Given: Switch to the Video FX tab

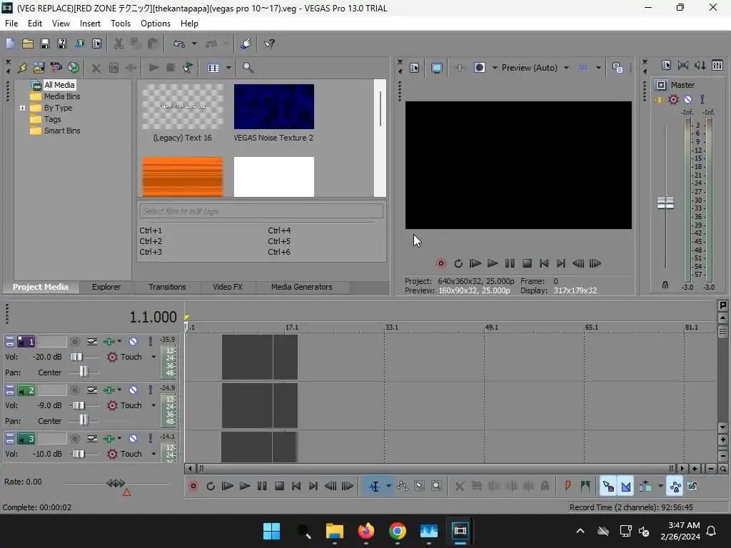Looking at the screenshot, I should tap(228, 287).
